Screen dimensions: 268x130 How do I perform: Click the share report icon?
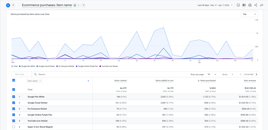(x=256, y=5)
